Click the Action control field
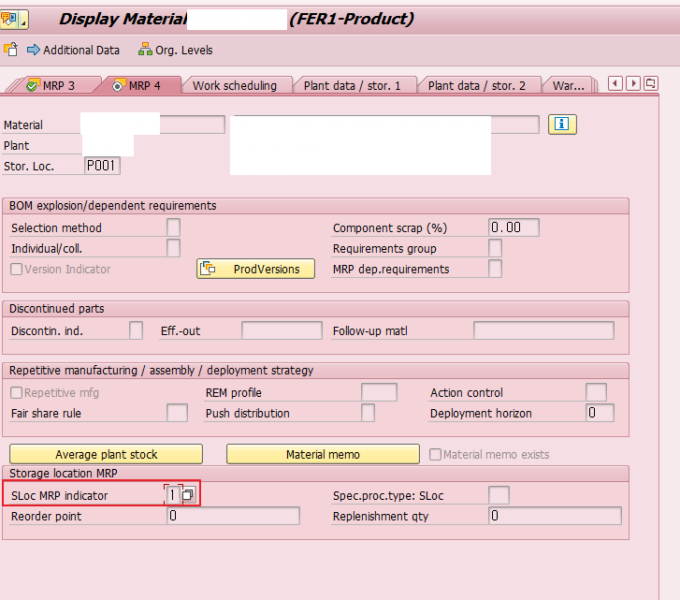This screenshot has width=680, height=600. coord(596,392)
